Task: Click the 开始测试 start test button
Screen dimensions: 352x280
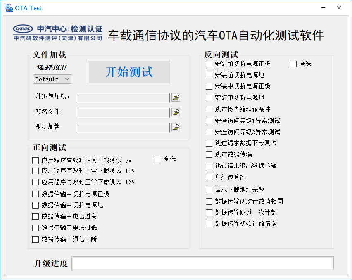Action: (129, 72)
